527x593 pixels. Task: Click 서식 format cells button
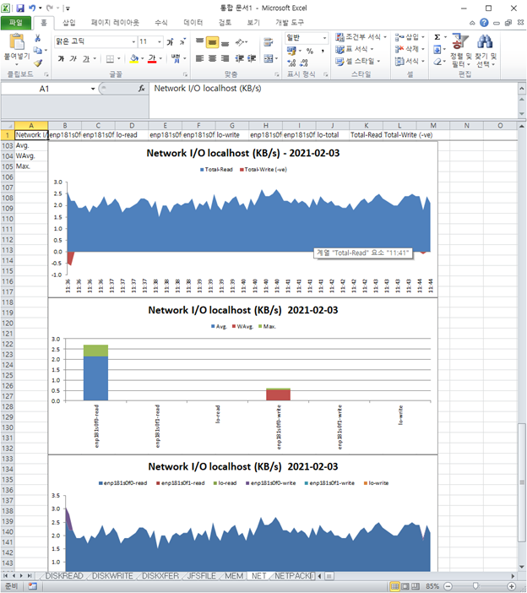click(410, 61)
